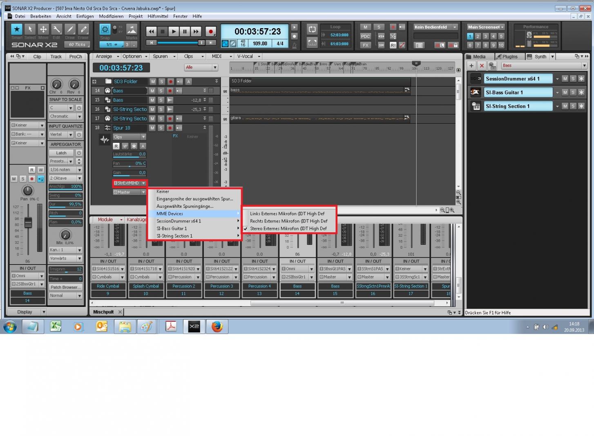This screenshot has width=594, height=436.
Task: Open the Patch Browser button
Action: 65,287
